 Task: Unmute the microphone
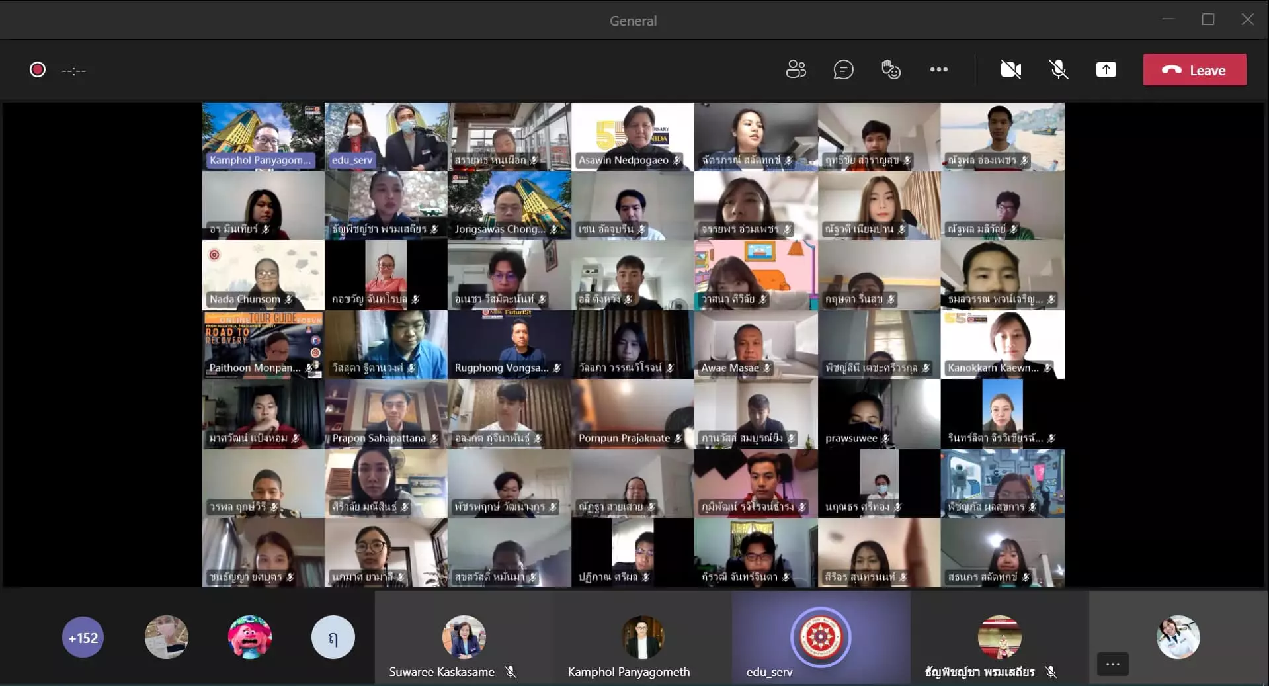[1058, 69]
